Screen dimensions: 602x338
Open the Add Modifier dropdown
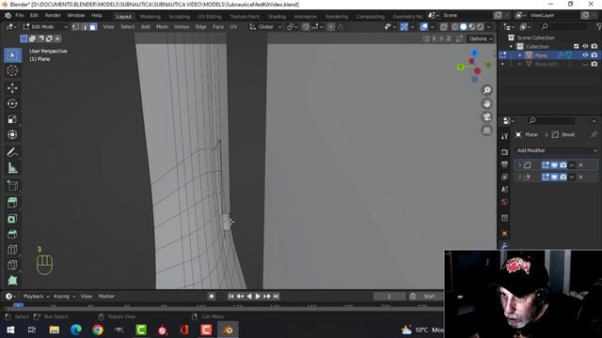[557, 150]
